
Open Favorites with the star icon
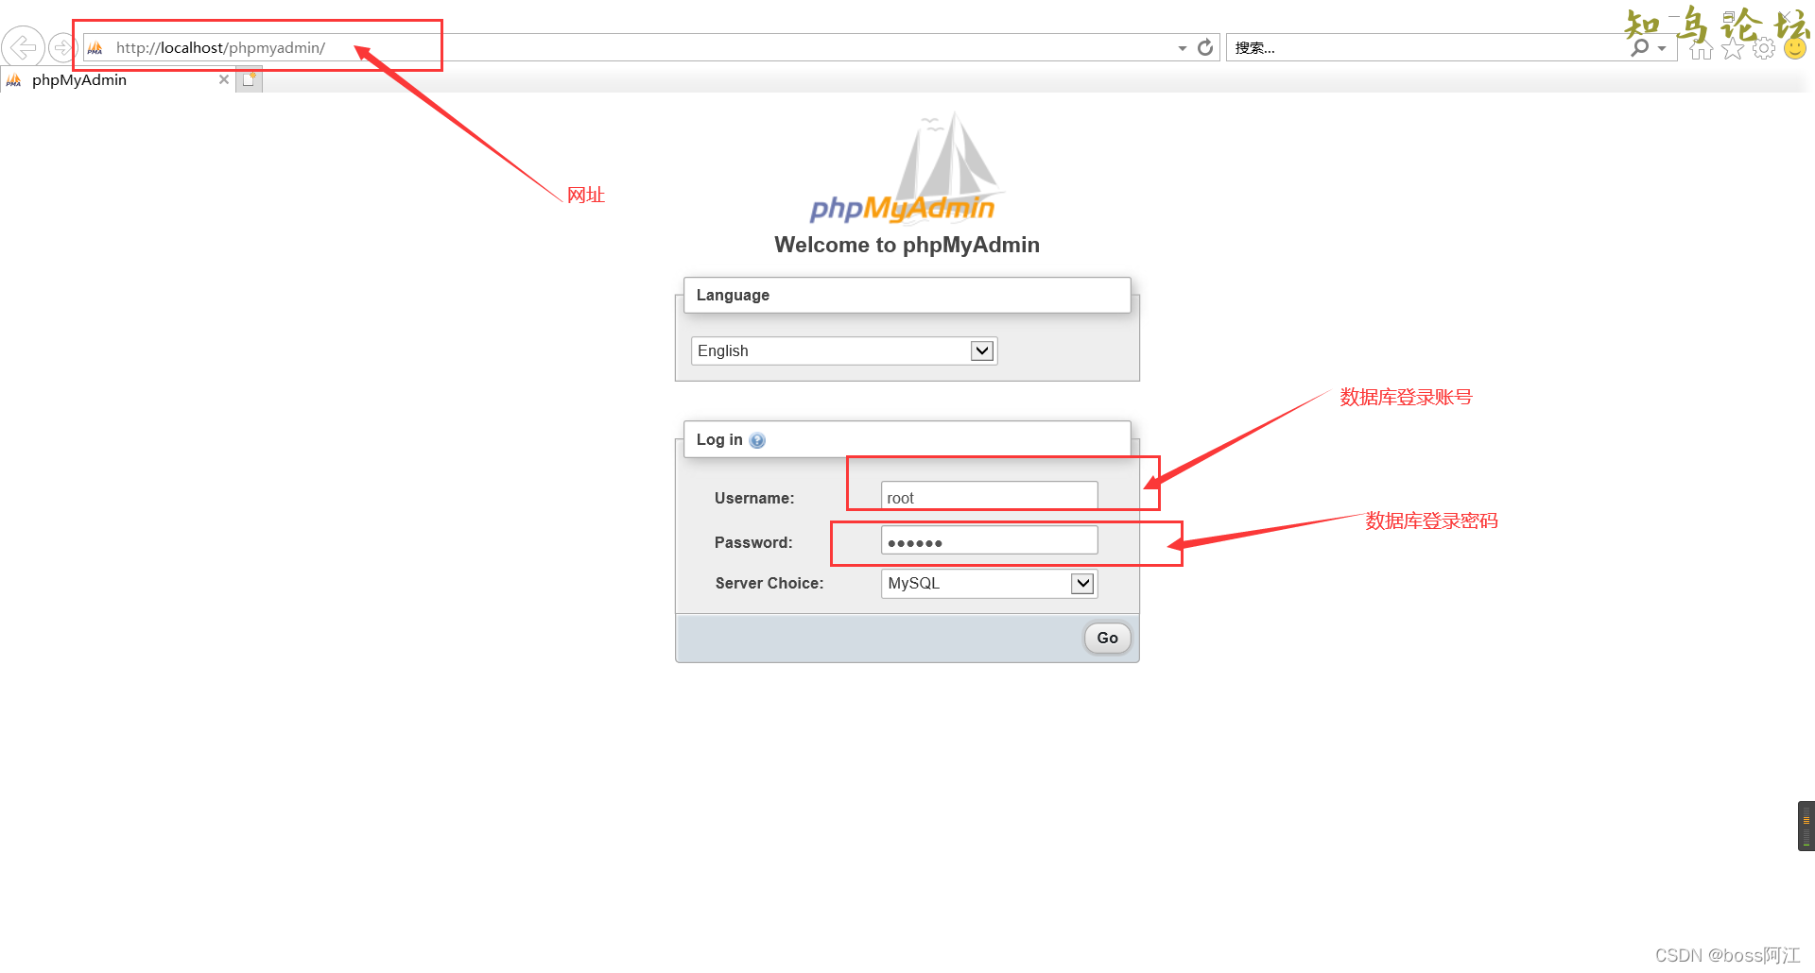click(x=1733, y=48)
